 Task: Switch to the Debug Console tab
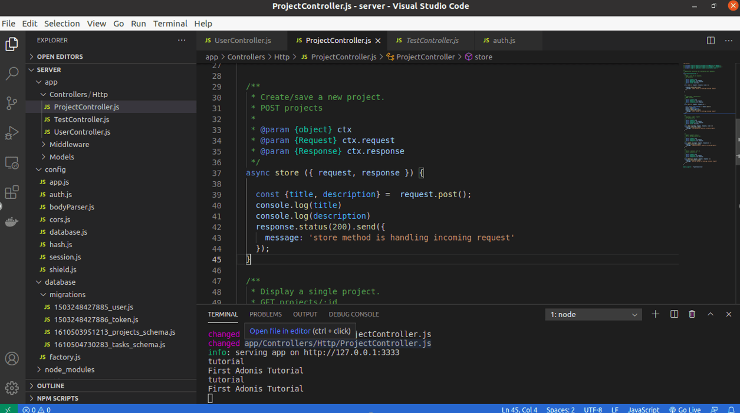354,314
